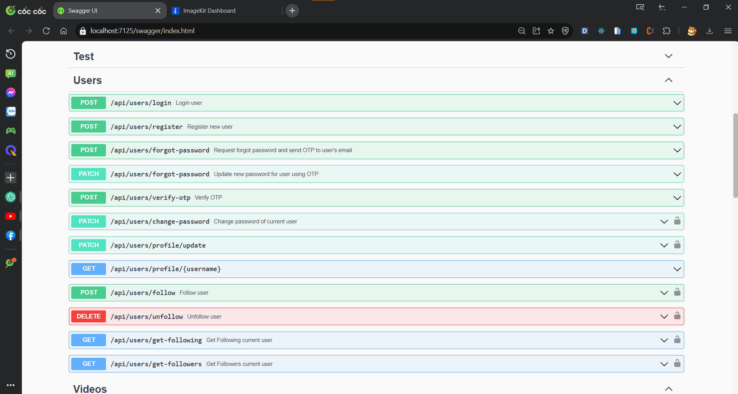Viewport: 738px width, 394px height.
Task: Collapse the Users section
Action: 668,80
